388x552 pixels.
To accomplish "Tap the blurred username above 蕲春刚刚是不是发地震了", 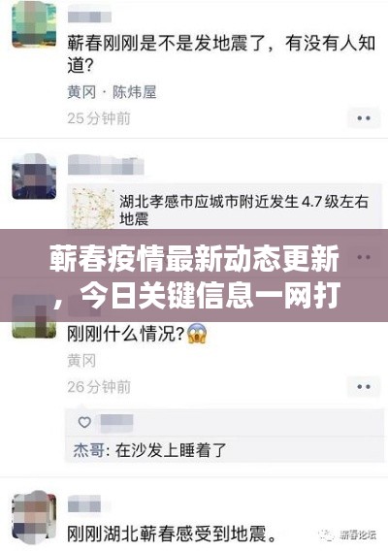I will pyautogui.click(x=89, y=16).
